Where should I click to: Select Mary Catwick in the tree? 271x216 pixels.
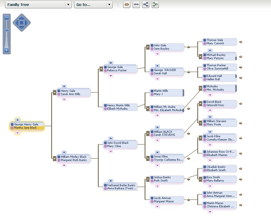coord(215,43)
